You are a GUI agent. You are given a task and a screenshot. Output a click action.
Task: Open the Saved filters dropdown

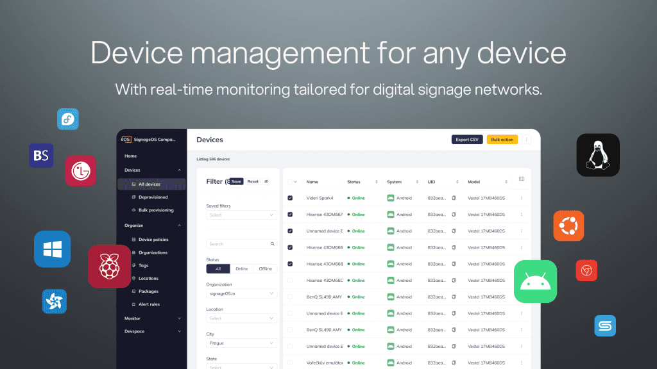click(x=241, y=215)
